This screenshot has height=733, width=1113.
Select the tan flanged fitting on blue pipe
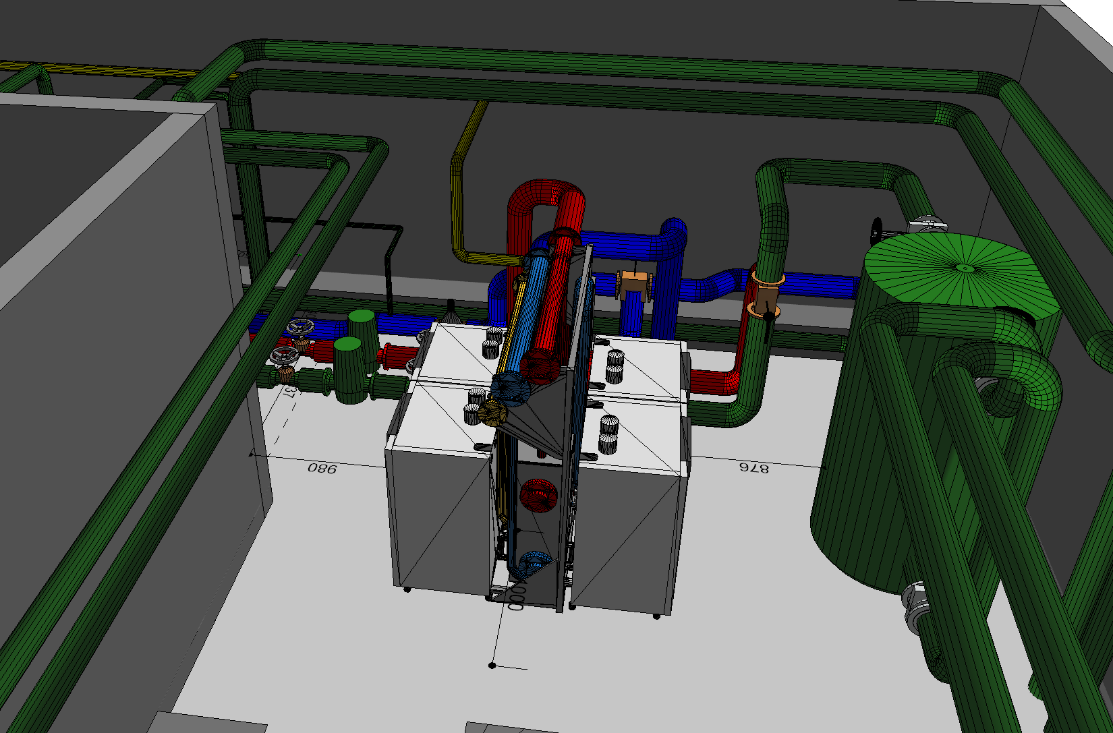click(x=634, y=284)
